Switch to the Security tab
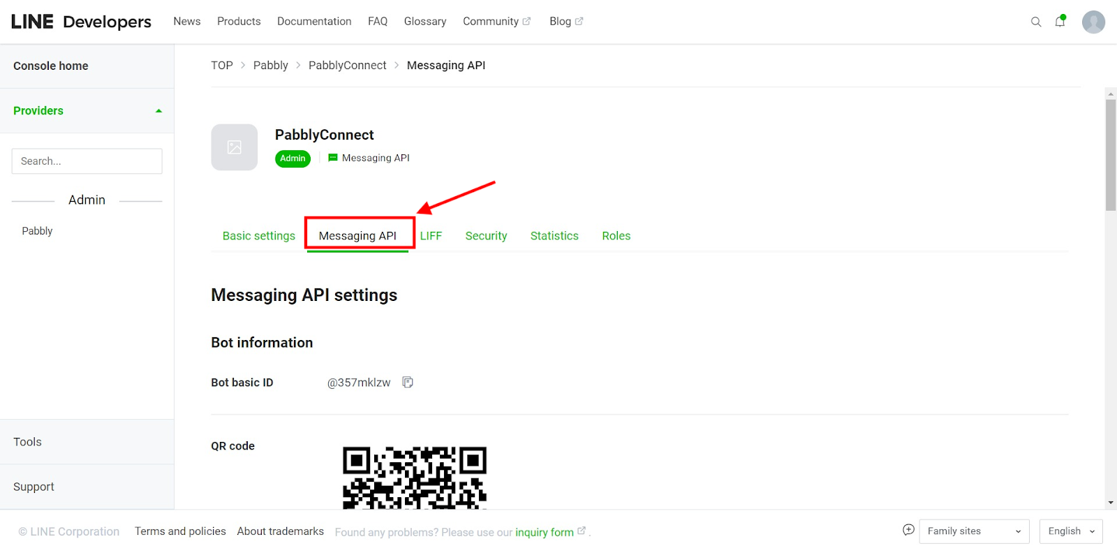This screenshot has width=1117, height=553. (486, 236)
